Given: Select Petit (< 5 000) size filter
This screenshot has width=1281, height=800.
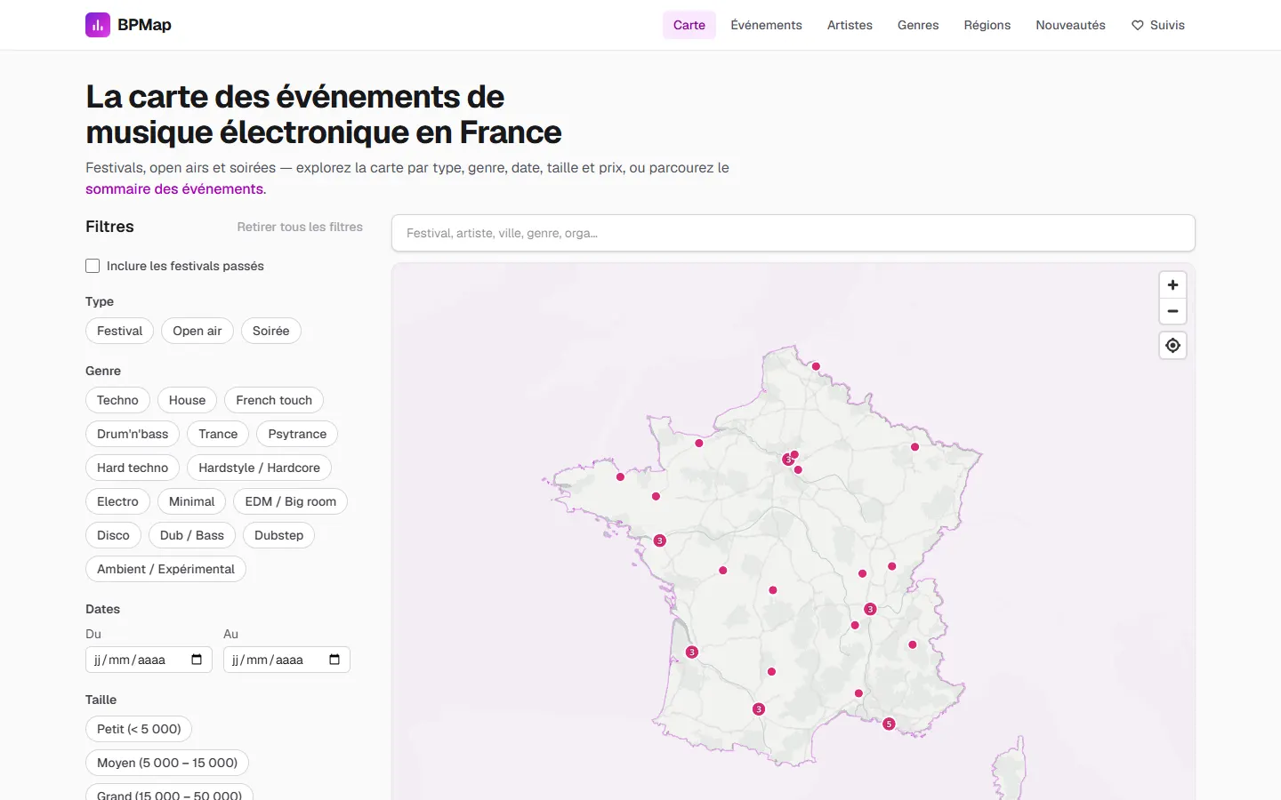Looking at the screenshot, I should [x=139, y=729].
